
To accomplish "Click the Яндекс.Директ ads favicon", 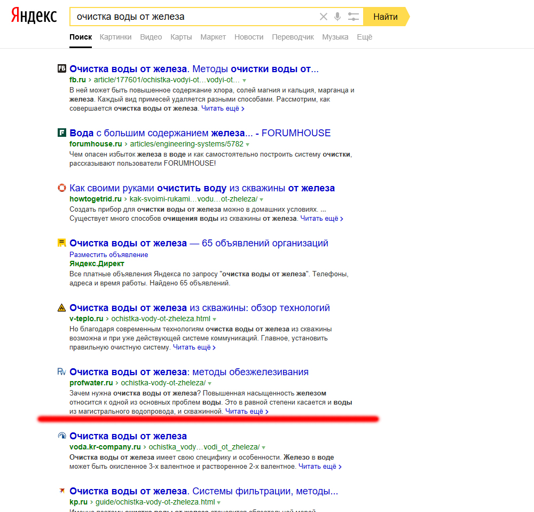I will point(61,243).
